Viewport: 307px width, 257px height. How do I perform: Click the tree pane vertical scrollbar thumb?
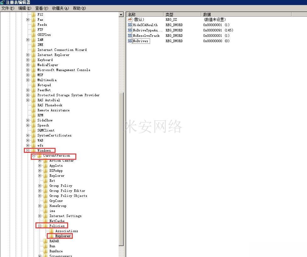point(121,169)
